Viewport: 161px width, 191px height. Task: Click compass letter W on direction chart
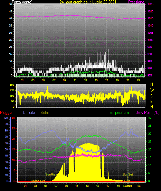point(152,90)
